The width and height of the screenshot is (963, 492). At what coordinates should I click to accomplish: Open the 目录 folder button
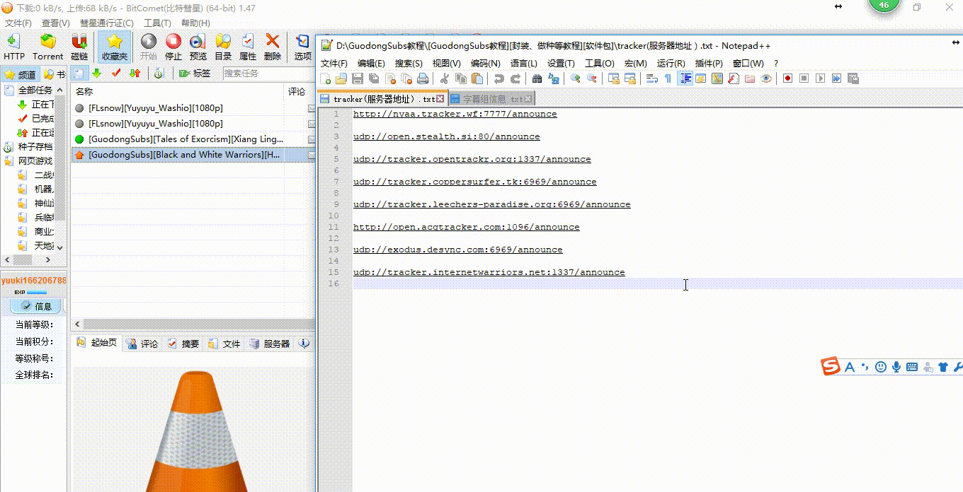click(223, 47)
